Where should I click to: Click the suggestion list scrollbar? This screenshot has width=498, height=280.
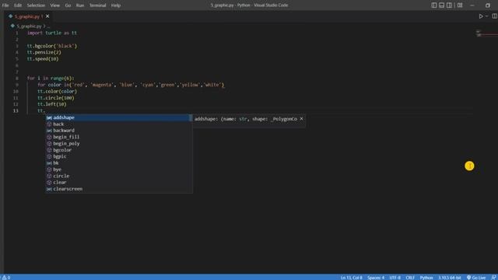[191, 117]
